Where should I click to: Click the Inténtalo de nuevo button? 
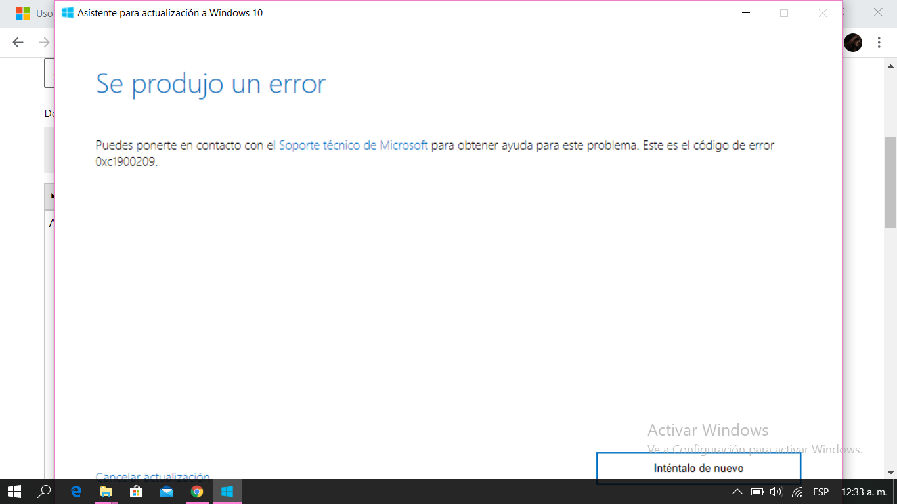coord(699,468)
